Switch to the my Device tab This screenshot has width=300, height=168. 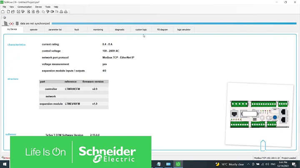coord(12,29)
